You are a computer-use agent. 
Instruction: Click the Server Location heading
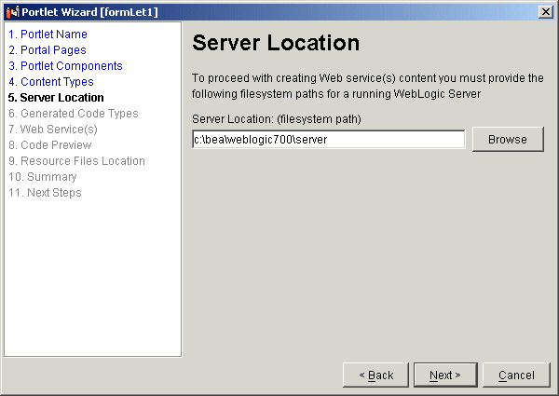click(276, 43)
